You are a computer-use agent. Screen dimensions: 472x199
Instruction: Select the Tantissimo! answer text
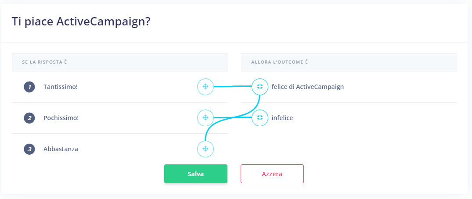[x=61, y=87]
